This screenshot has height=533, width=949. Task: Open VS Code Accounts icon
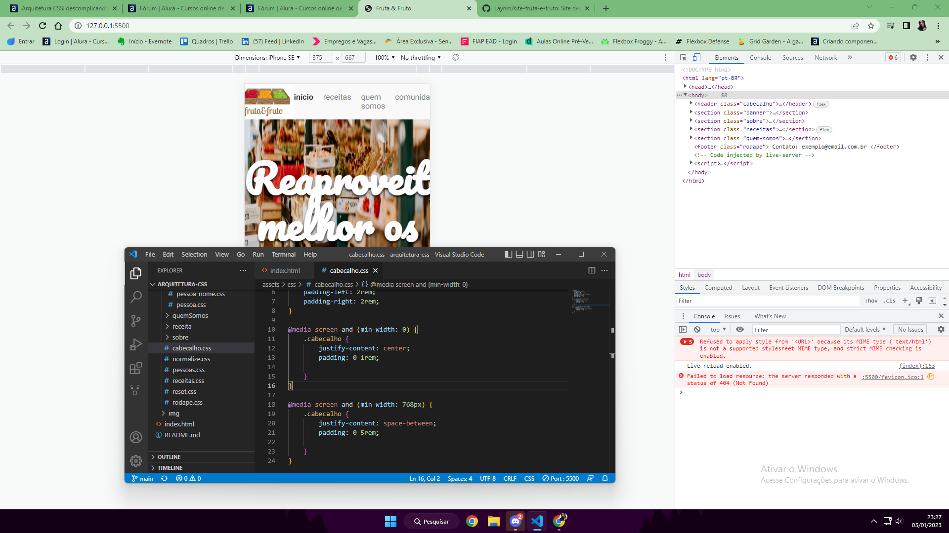136,437
